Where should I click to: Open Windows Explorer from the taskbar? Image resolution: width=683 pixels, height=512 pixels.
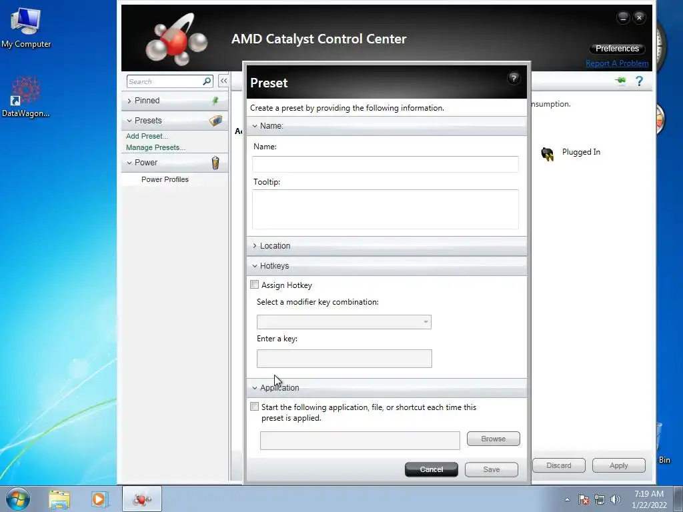(x=59, y=499)
